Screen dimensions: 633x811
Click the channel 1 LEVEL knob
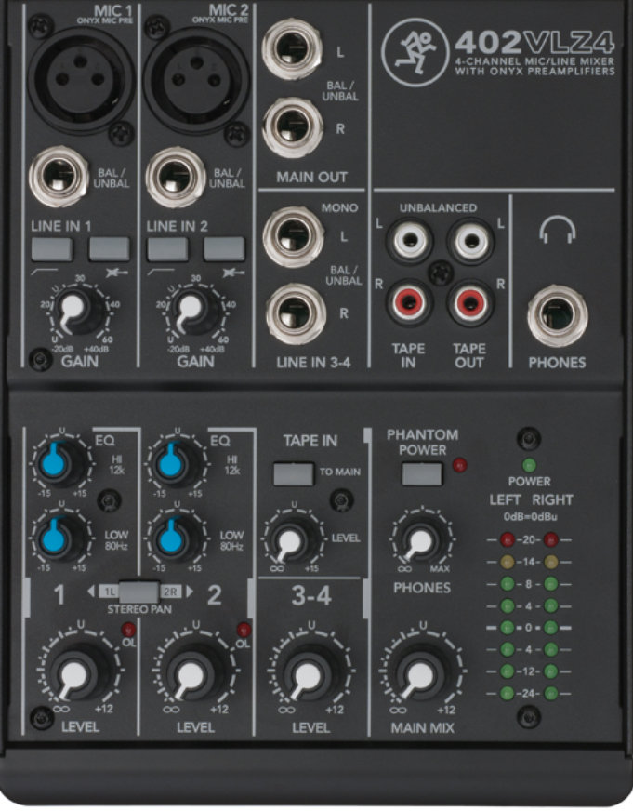(x=78, y=673)
